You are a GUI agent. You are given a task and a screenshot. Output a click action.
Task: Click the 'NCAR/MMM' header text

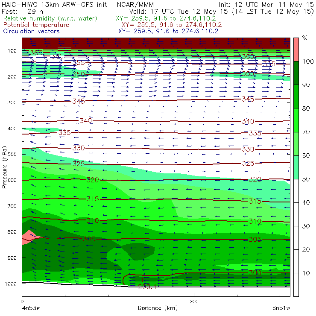pyautogui.click(x=135, y=5)
